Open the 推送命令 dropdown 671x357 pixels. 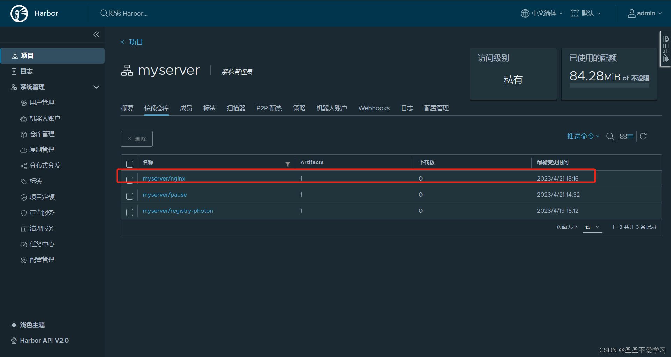click(x=583, y=136)
